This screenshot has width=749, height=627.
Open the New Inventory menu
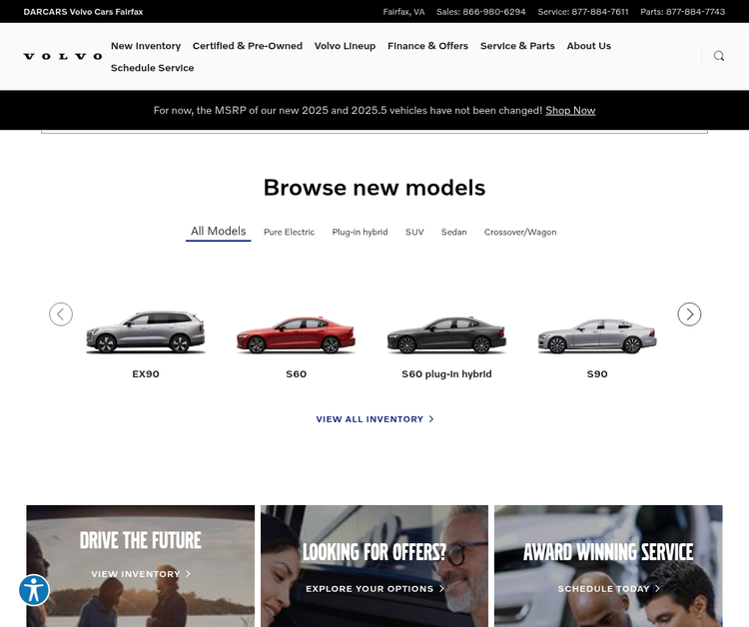coord(146,46)
